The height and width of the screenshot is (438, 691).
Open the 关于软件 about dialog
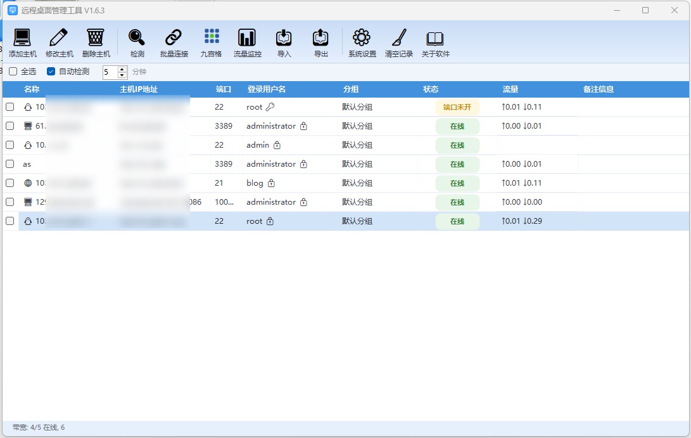(435, 42)
